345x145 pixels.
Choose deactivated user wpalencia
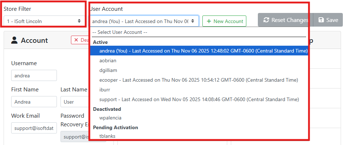click(110, 118)
